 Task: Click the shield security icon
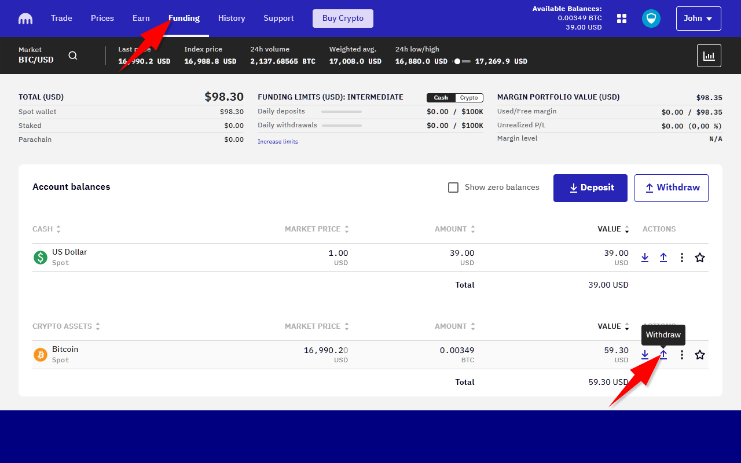(x=651, y=19)
